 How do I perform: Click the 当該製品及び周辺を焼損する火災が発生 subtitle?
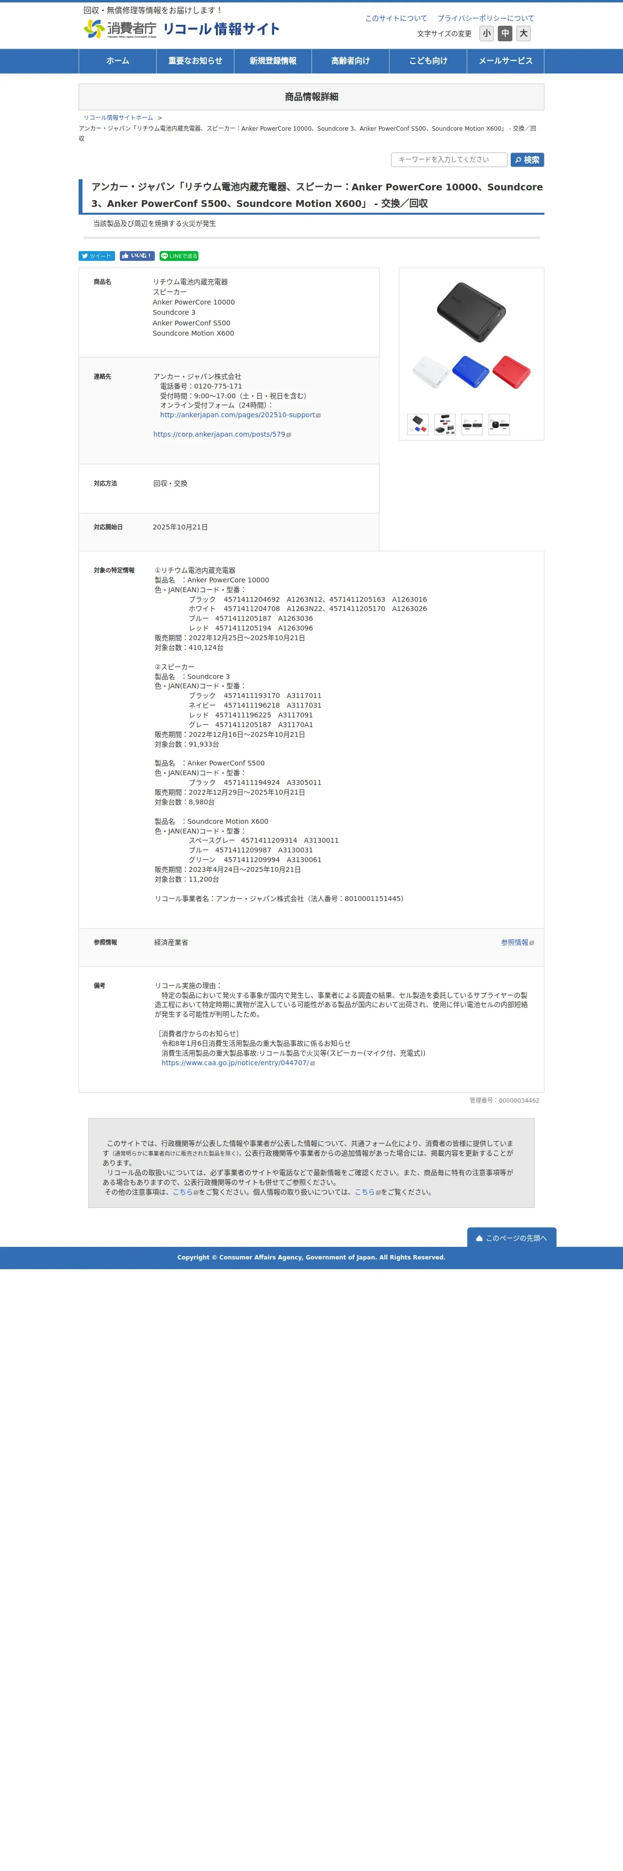(x=154, y=224)
